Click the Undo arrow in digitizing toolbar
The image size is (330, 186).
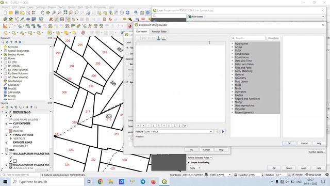(110, 20)
